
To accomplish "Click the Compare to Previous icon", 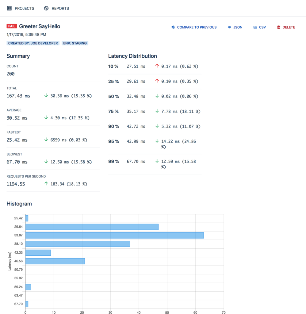I will point(173,27).
